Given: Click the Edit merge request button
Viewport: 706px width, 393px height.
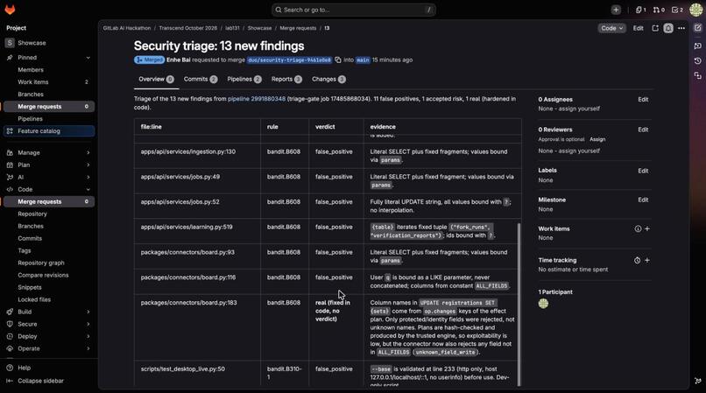Looking at the screenshot, I should (638, 28).
